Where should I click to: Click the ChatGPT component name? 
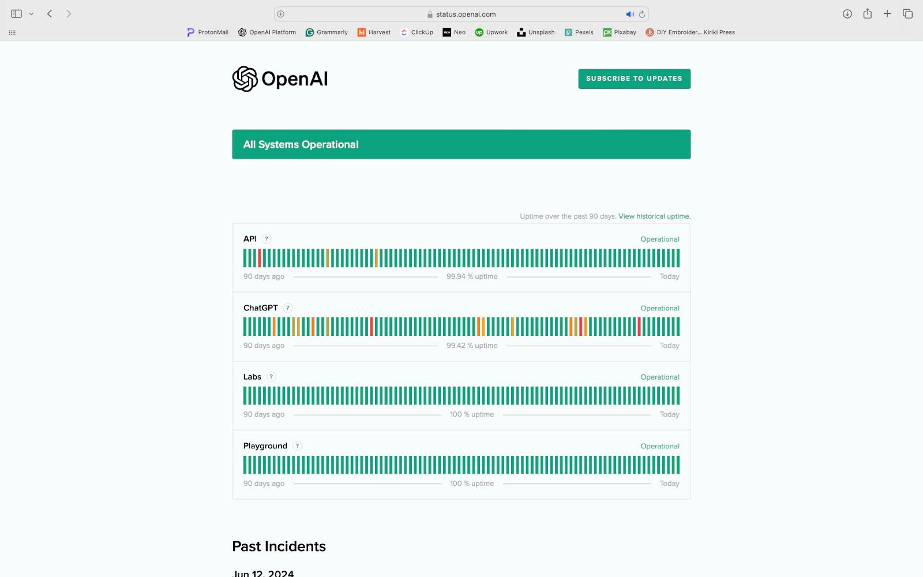point(260,308)
